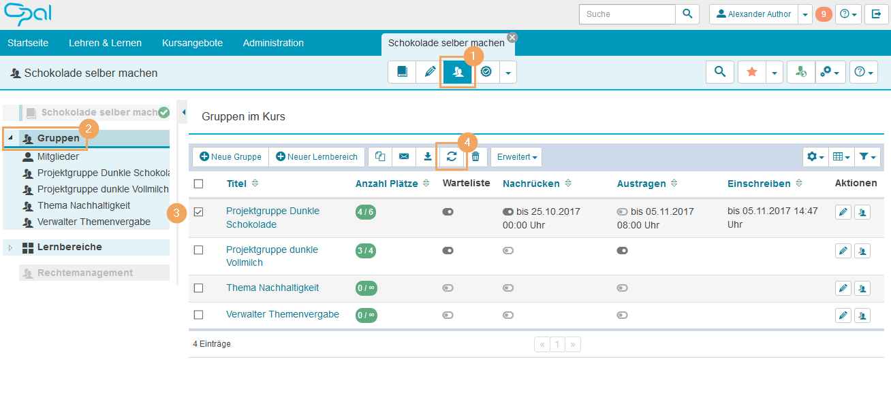Open course search via magnifier icon
Image resolution: width=891 pixels, height=395 pixels.
point(719,71)
